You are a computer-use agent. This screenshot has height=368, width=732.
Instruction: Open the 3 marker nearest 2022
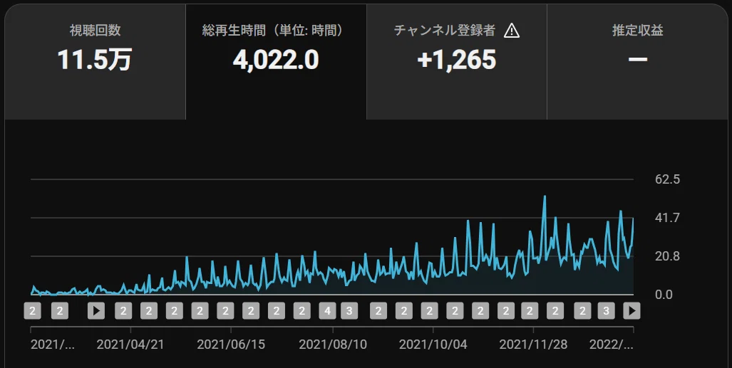point(606,310)
